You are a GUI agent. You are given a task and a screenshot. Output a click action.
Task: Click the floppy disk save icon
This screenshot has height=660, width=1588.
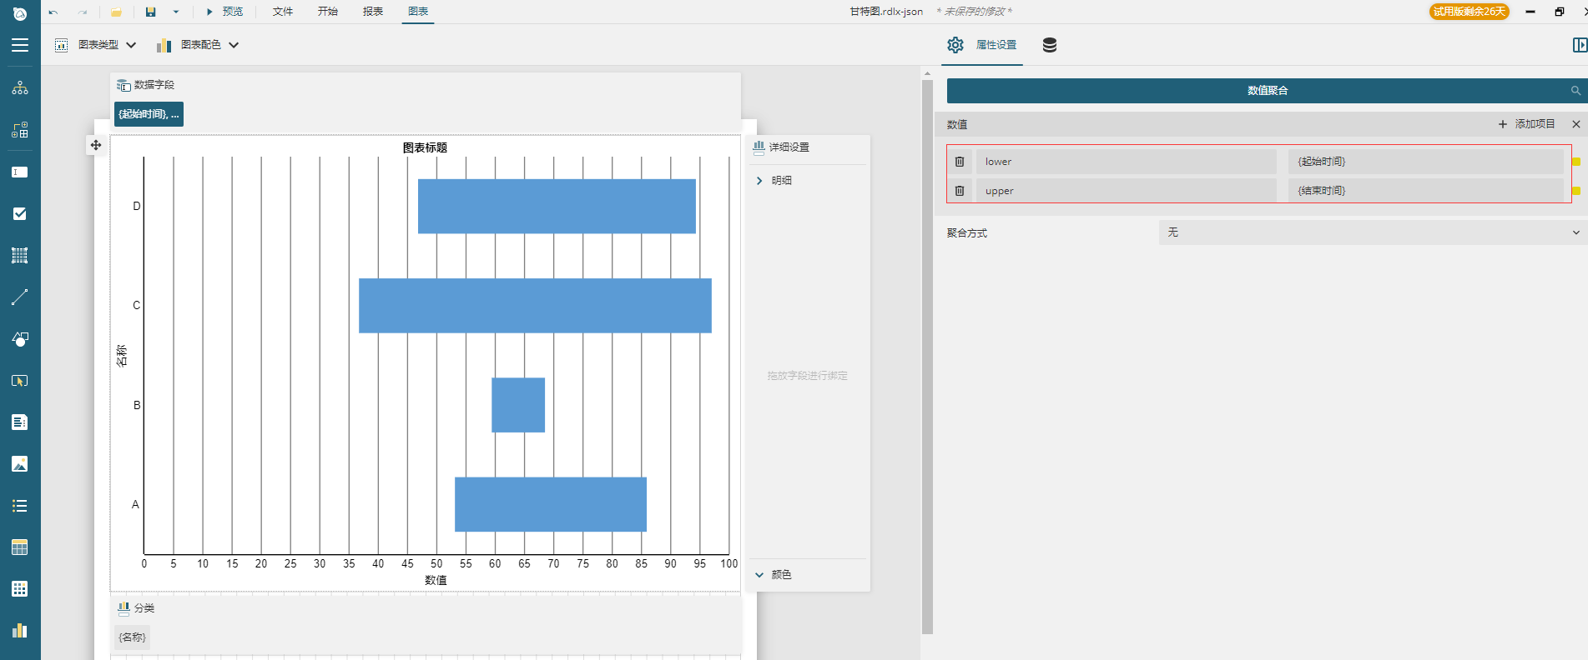point(151,12)
